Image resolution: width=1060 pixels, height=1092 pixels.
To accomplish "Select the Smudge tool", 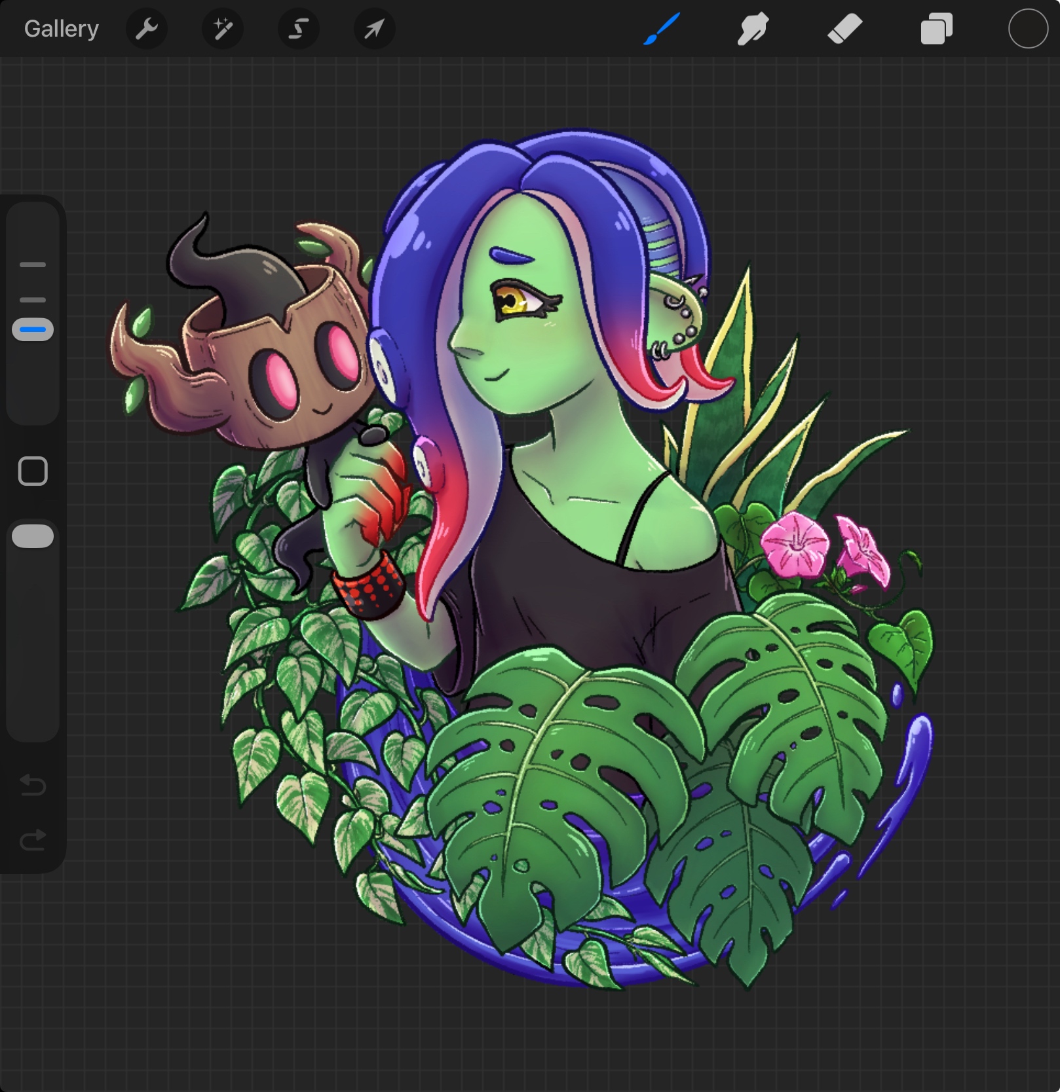I will 753,29.
